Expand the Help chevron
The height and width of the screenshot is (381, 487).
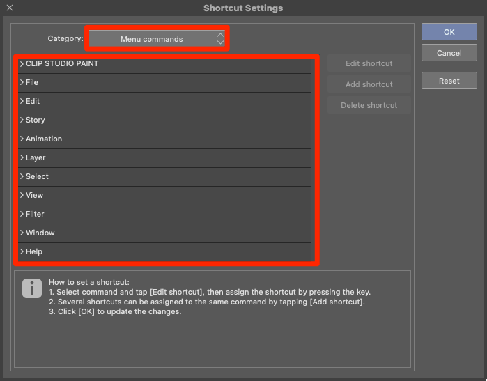(x=22, y=251)
